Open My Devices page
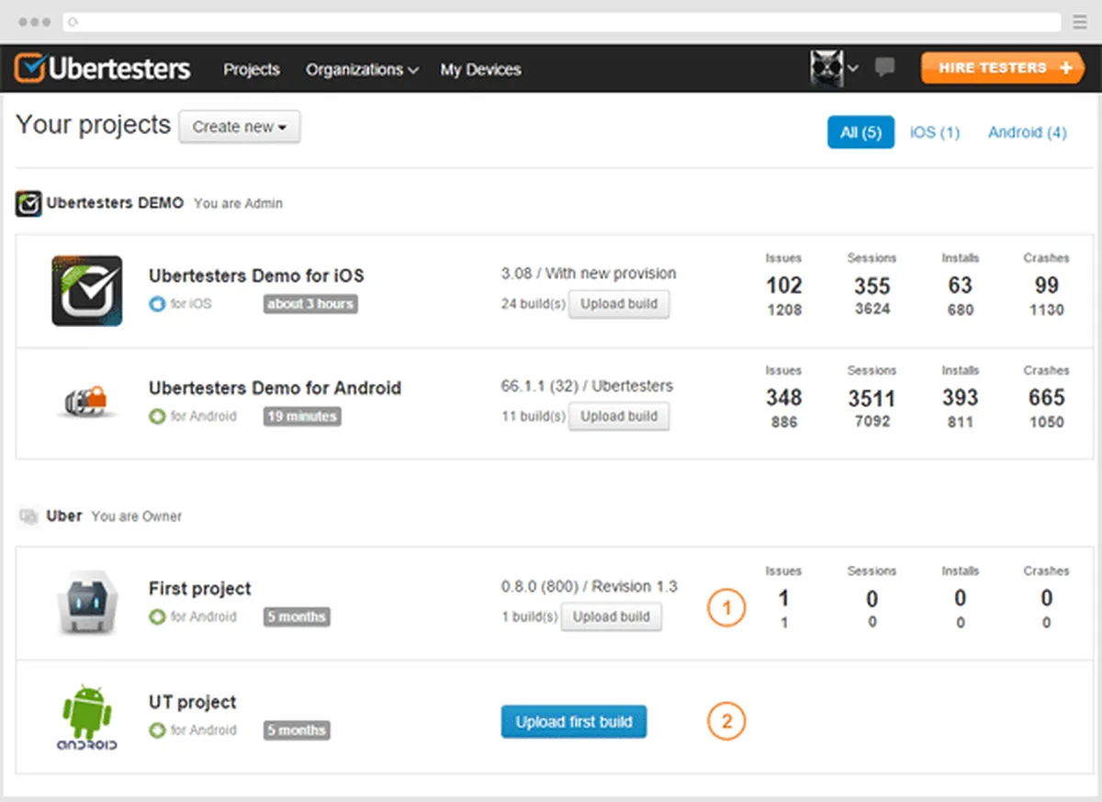 pos(480,70)
